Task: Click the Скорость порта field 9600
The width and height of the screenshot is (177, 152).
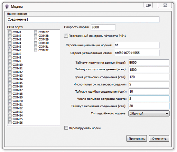Action: 103,27
